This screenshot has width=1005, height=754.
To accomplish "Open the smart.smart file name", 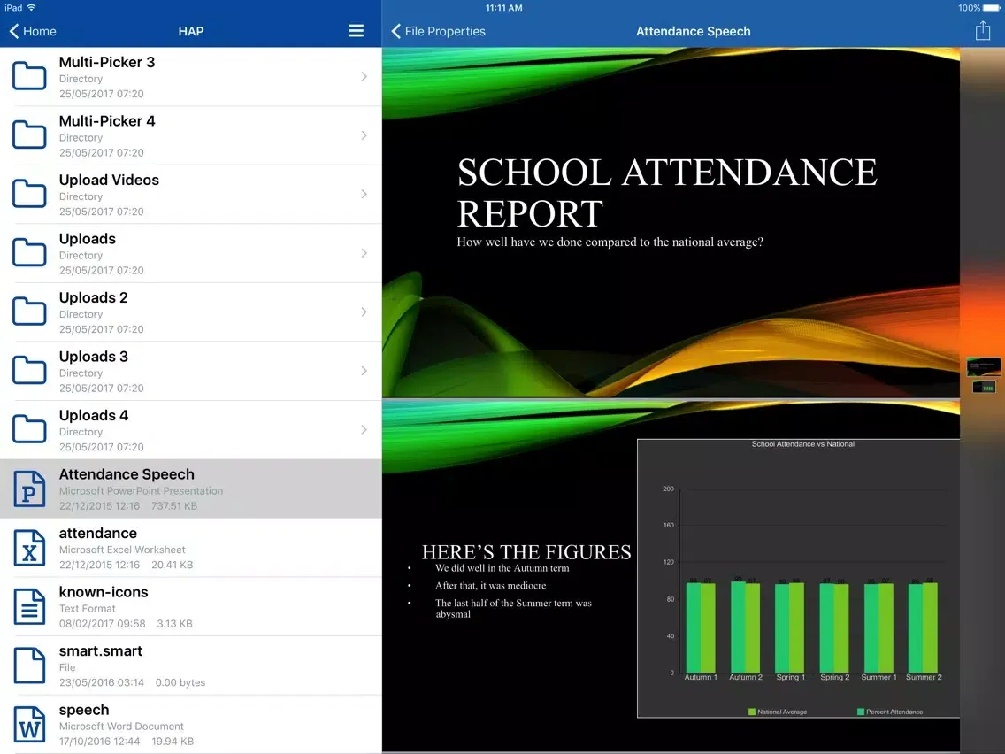I will (101, 651).
